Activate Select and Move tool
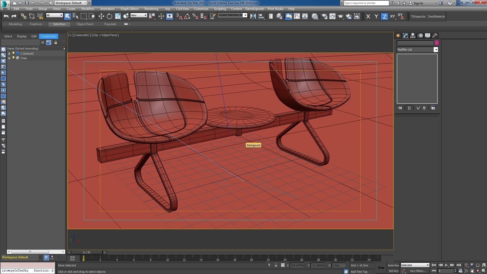Image resolution: width=487 pixels, height=274 pixels. pyautogui.click(x=101, y=17)
